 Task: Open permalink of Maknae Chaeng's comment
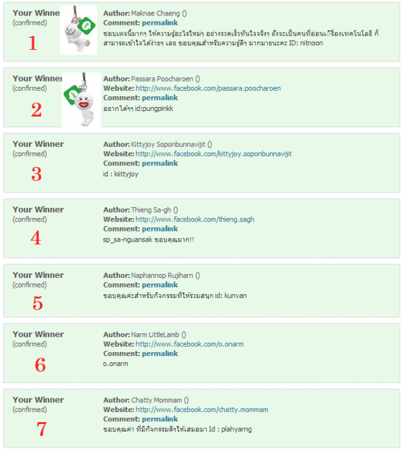(160, 23)
